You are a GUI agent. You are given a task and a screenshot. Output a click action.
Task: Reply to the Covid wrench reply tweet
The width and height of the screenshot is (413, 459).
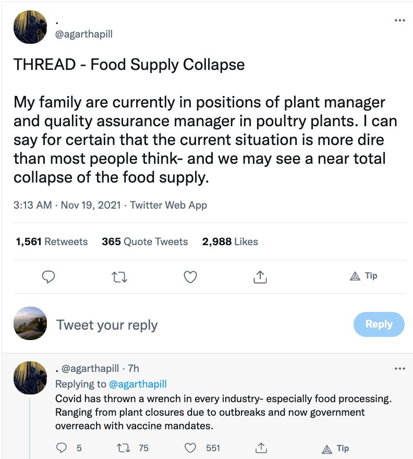pos(61,448)
